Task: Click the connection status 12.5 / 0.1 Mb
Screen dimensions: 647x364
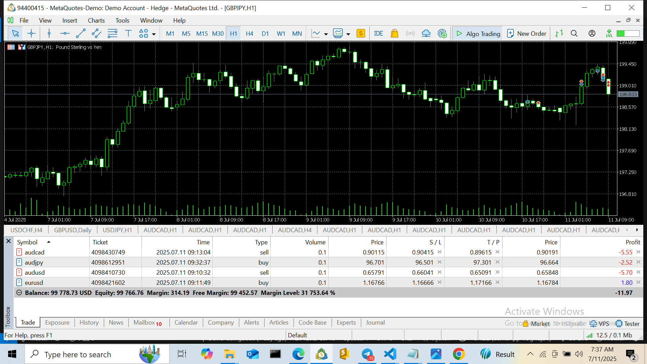Action: (610, 335)
